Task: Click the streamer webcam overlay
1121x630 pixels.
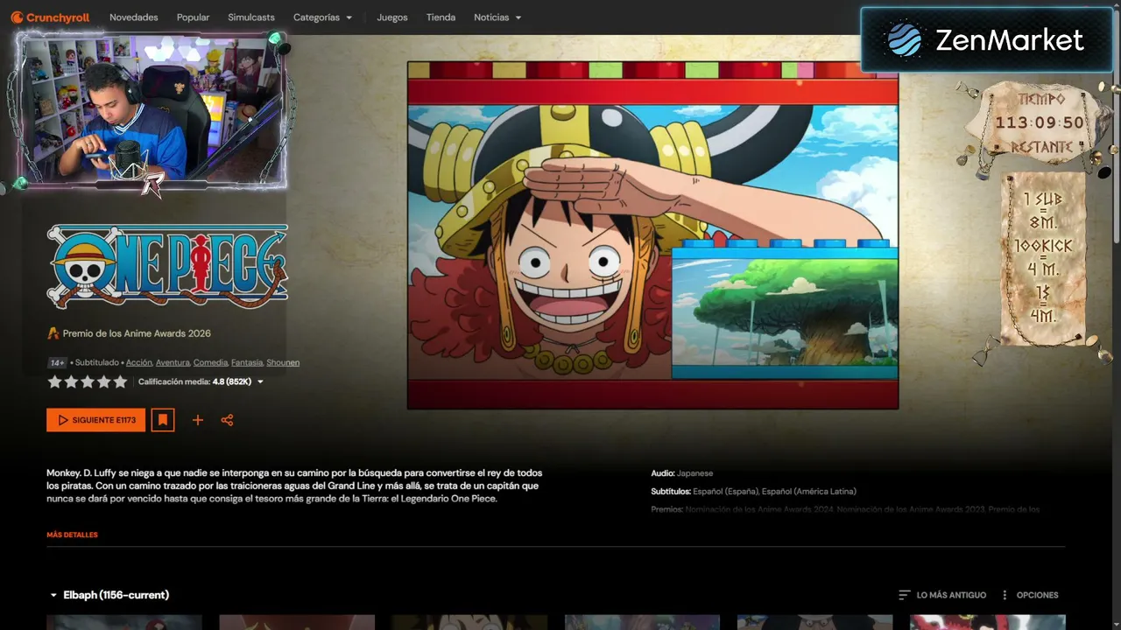Action: [x=152, y=110]
